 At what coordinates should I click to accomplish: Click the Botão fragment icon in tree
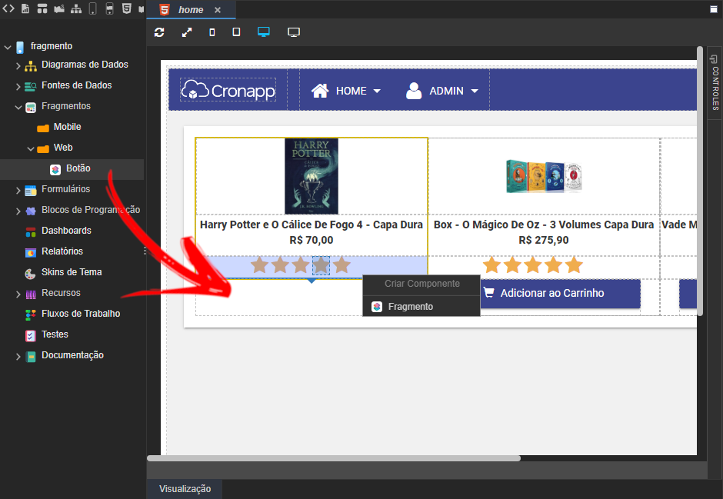pyautogui.click(x=55, y=170)
